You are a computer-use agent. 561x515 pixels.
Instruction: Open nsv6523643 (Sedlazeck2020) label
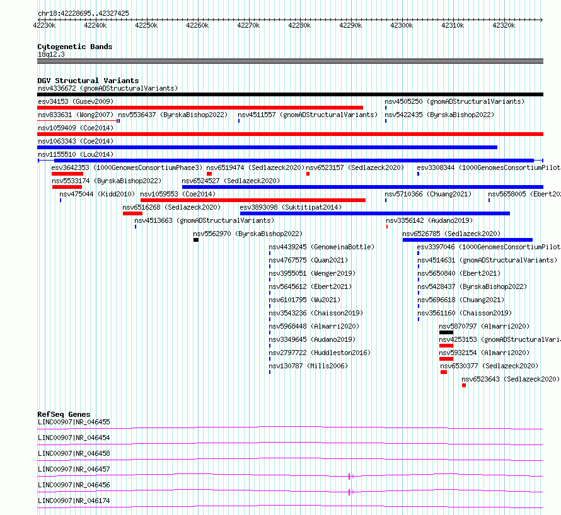pos(511,379)
